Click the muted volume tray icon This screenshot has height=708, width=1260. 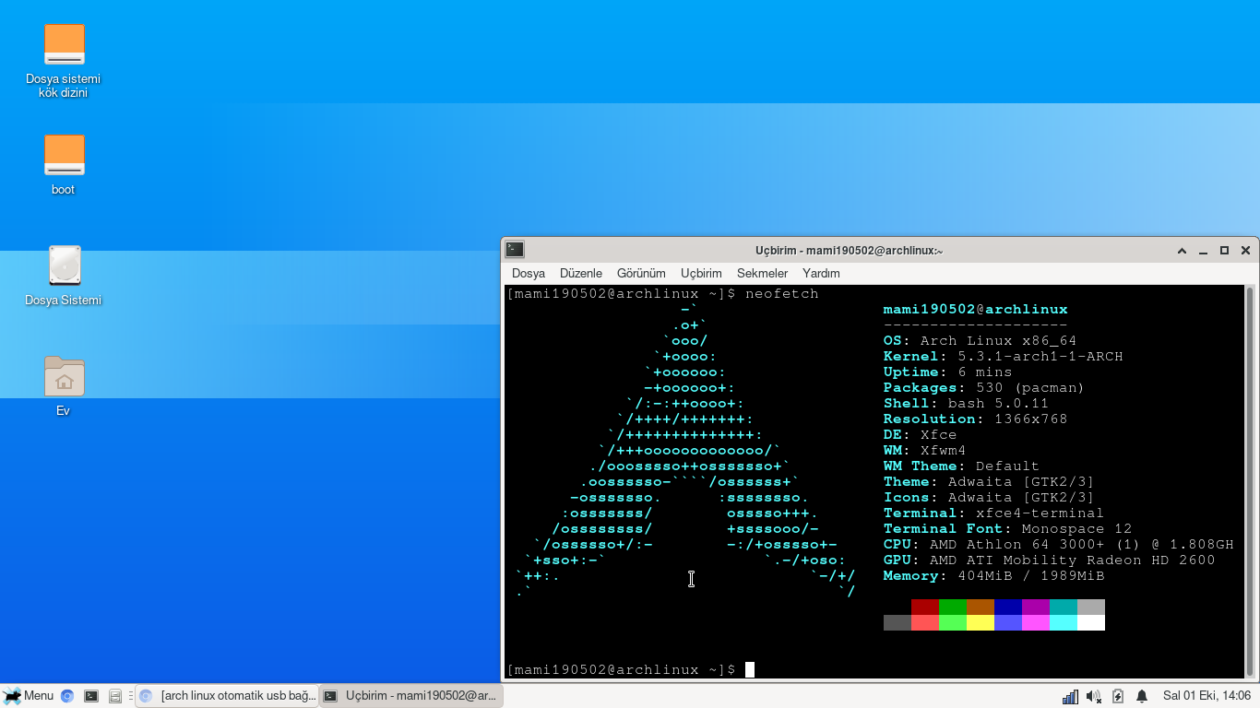pyautogui.click(x=1094, y=696)
